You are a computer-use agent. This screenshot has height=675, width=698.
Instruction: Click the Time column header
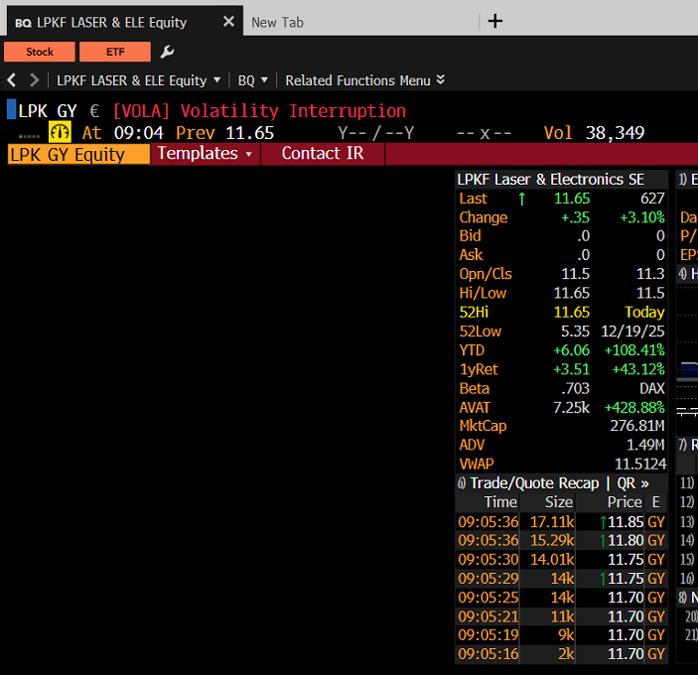[x=500, y=502]
